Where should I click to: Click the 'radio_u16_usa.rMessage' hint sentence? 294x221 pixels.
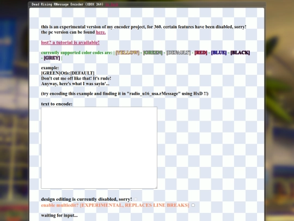(125, 94)
